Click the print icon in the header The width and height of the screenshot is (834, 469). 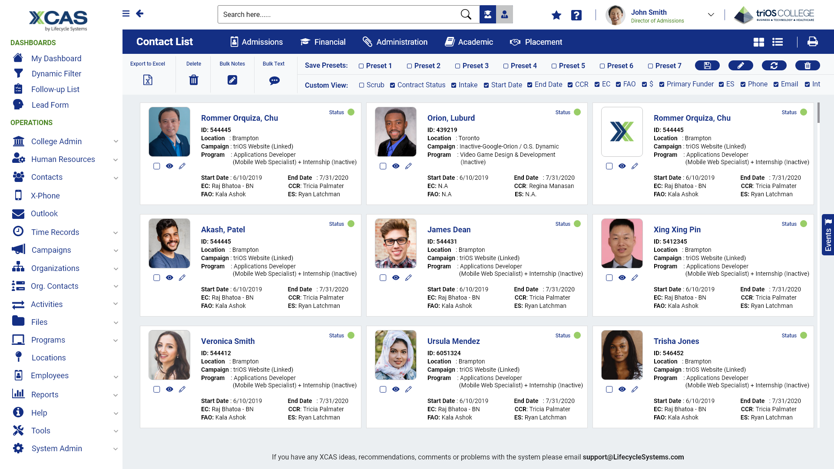[x=812, y=42]
